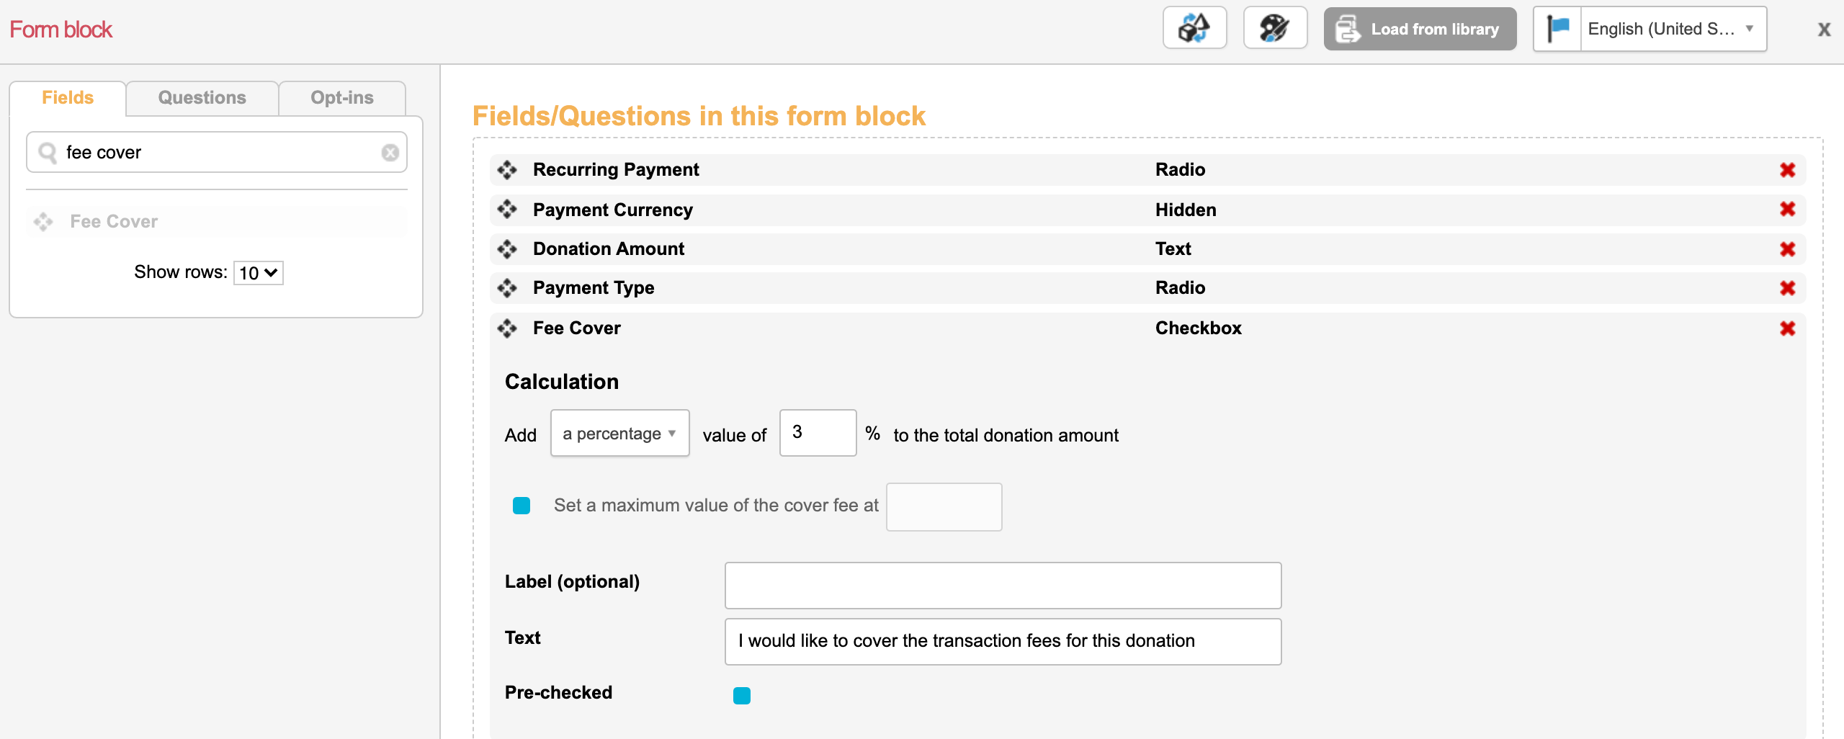
Task: Click the percentage value input field
Action: click(x=818, y=433)
